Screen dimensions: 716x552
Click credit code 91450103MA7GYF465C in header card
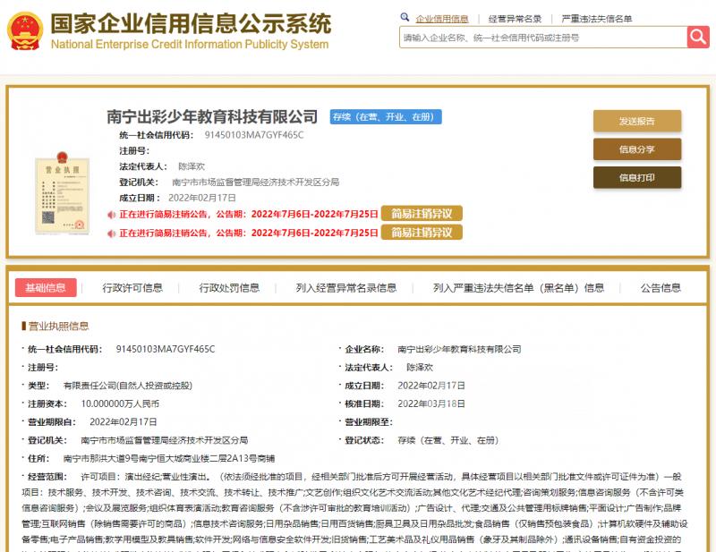click(x=254, y=135)
